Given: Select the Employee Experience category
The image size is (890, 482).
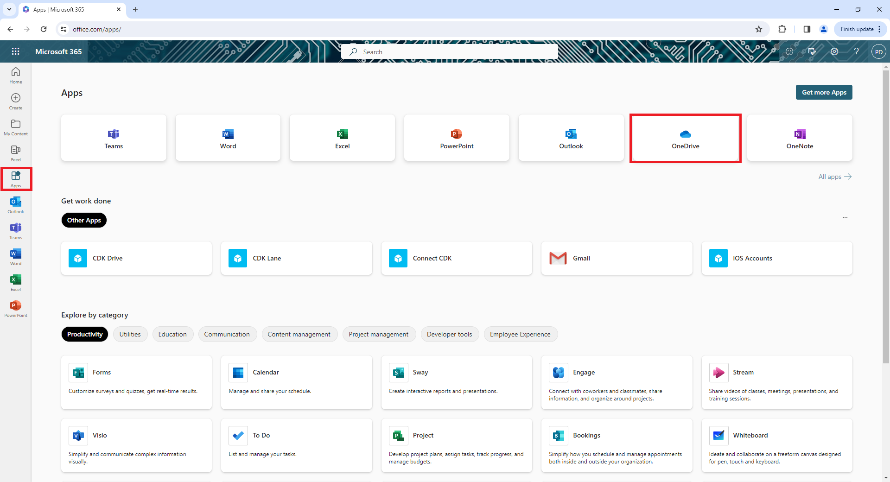Looking at the screenshot, I should (x=520, y=334).
